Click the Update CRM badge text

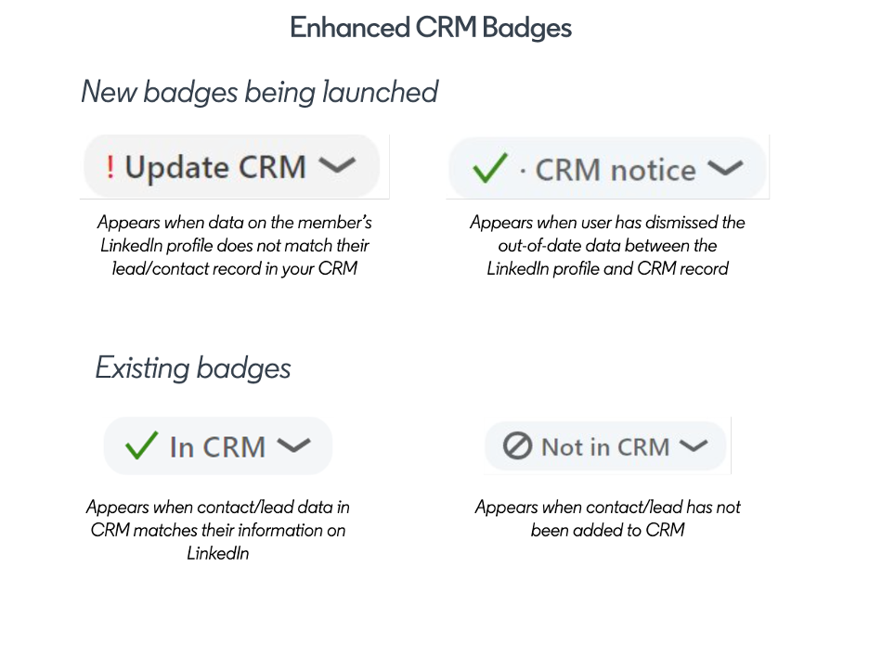tap(215, 167)
